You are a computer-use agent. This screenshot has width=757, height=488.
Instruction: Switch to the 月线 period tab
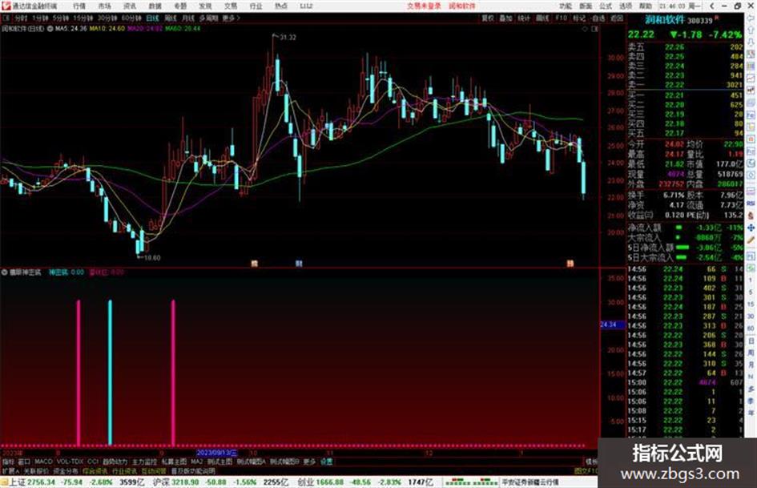pyautogui.click(x=187, y=18)
